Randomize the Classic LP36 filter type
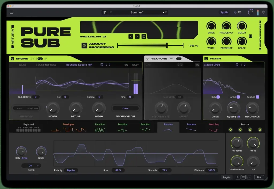The height and width of the screenshot is (189, 274). tap(237, 65)
